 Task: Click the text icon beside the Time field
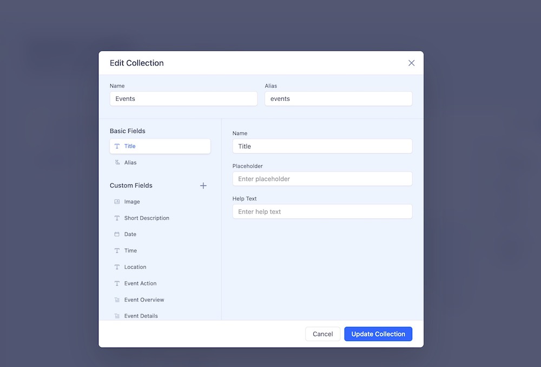coord(117,251)
